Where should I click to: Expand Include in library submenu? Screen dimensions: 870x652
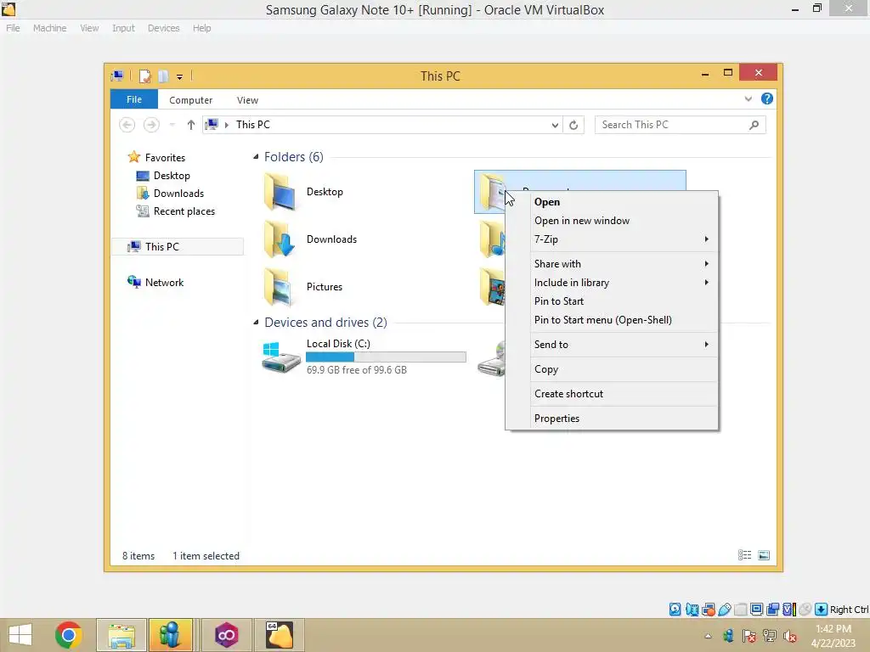(x=612, y=283)
